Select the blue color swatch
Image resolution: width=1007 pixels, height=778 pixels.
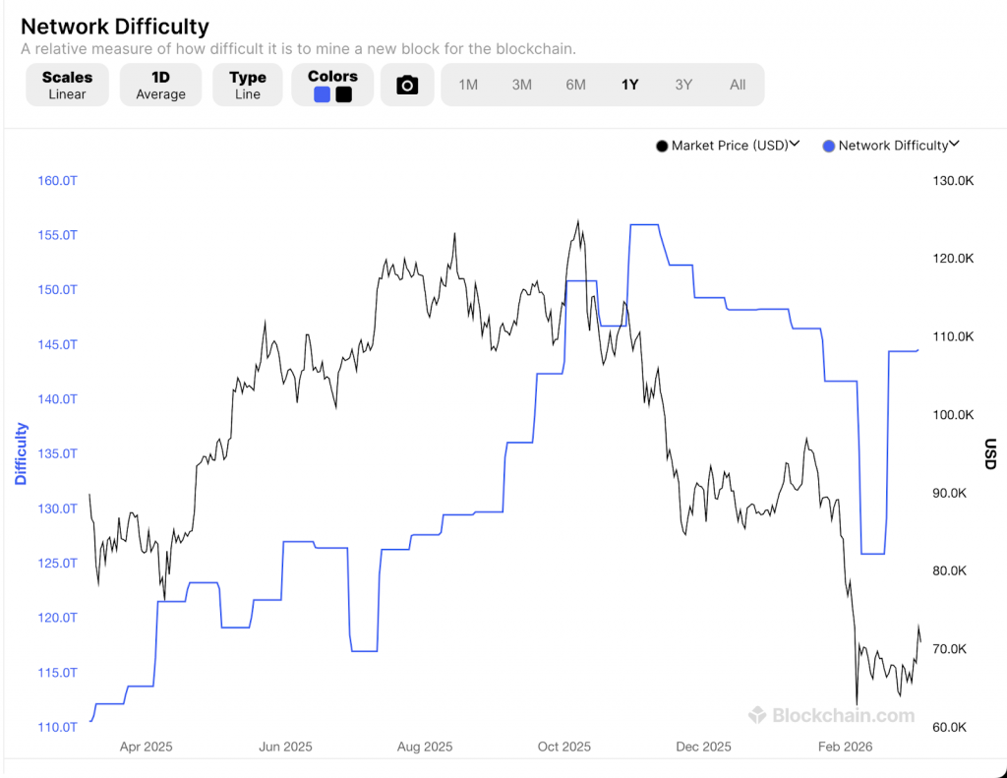point(323,94)
